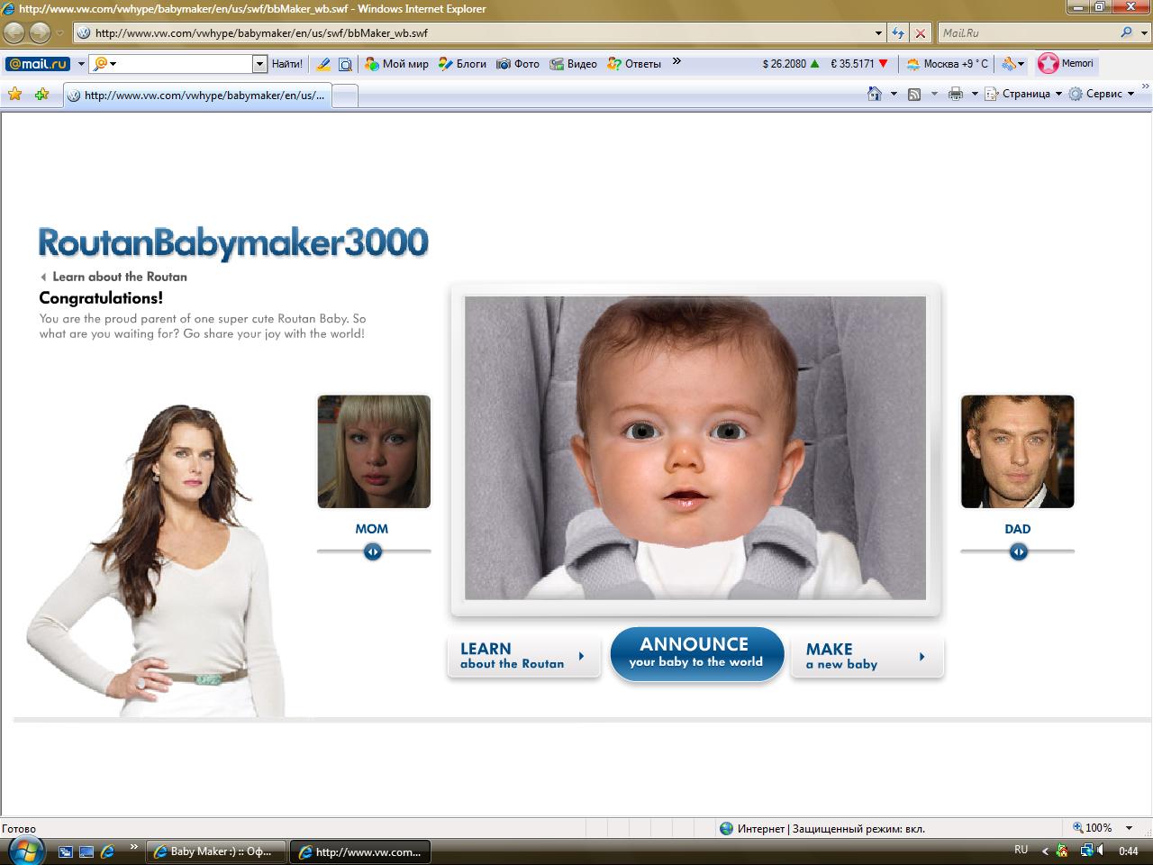Click the magnifier search icon beside the Mail.Ru box

coord(1126,32)
